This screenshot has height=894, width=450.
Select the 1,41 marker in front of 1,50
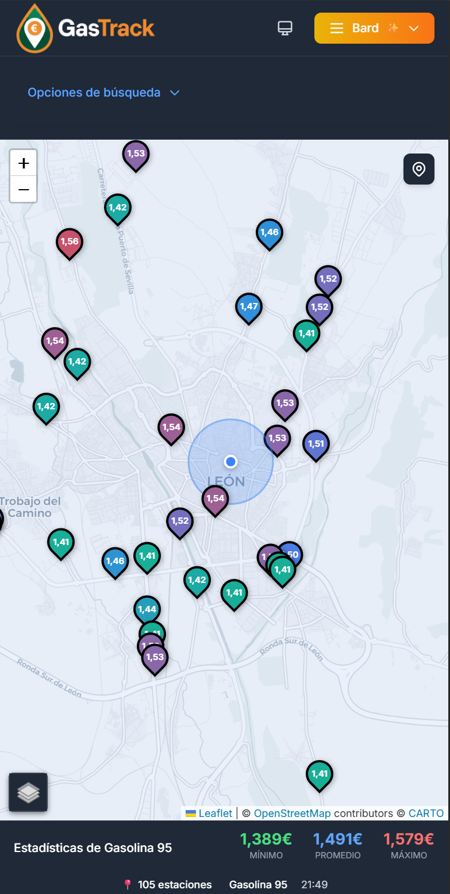pyautogui.click(x=282, y=571)
